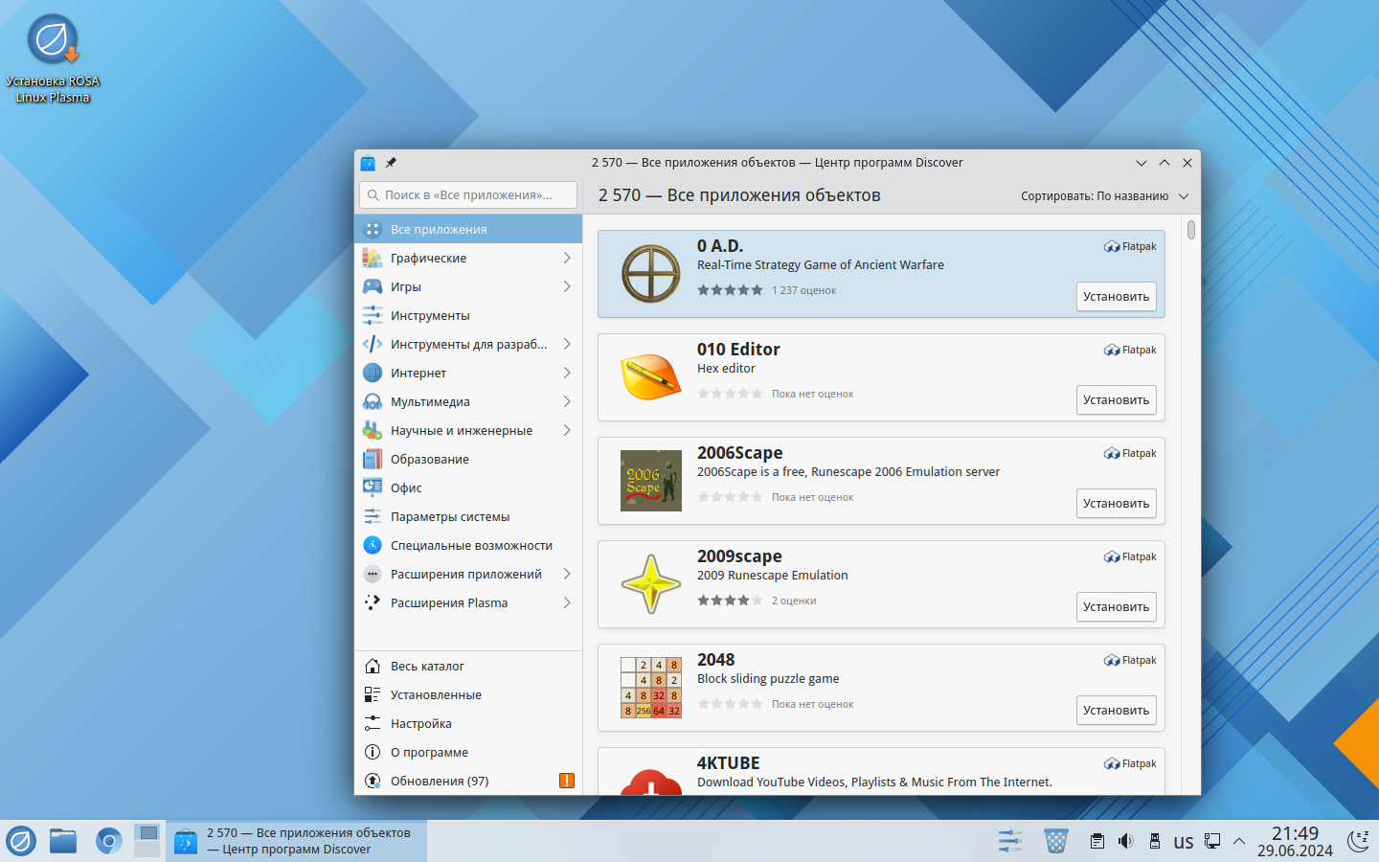This screenshot has height=862, width=1379.
Task: Click the pin icon in Discover's title bar
Action: point(391,163)
